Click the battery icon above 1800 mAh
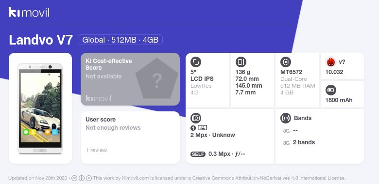 [x=331, y=91]
